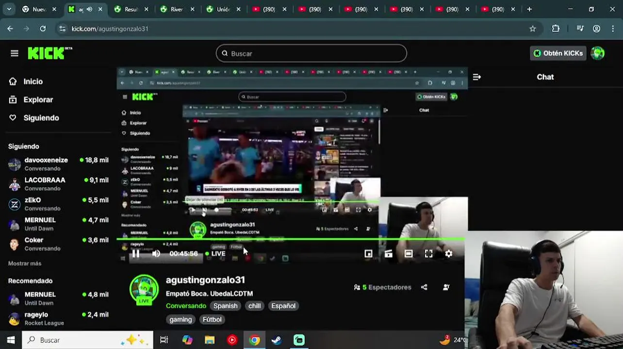Open Chrome extensions menu
This screenshot has height=349, width=623.
(556, 29)
